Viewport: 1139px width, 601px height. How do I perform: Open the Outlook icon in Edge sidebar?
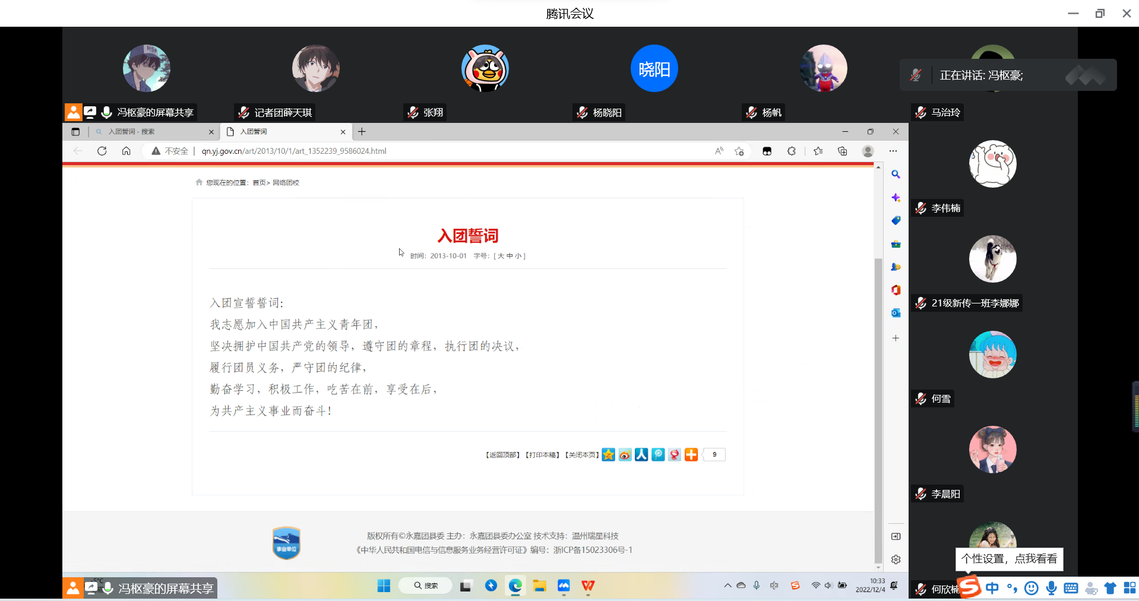pos(896,313)
